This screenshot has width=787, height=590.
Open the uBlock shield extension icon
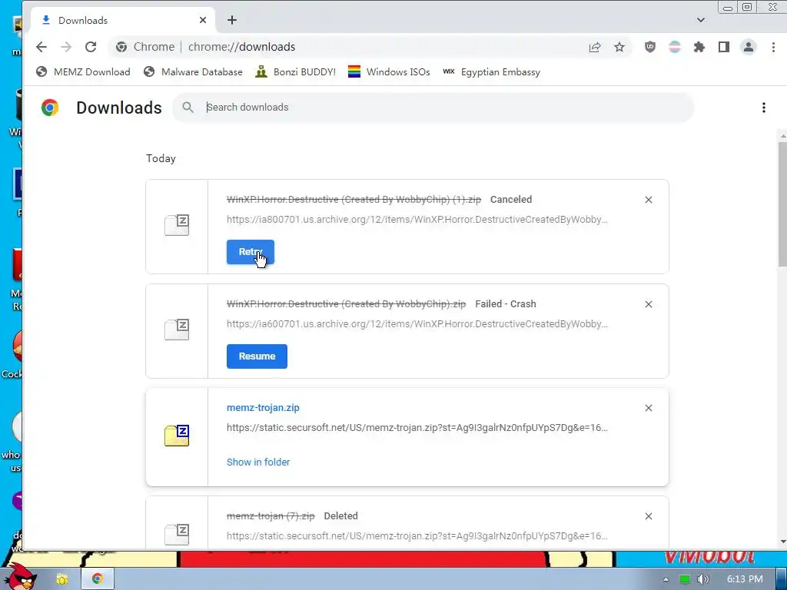[x=650, y=47]
